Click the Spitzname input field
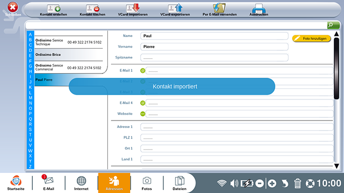The height and width of the screenshot is (193, 344). (x=214, y=58)
